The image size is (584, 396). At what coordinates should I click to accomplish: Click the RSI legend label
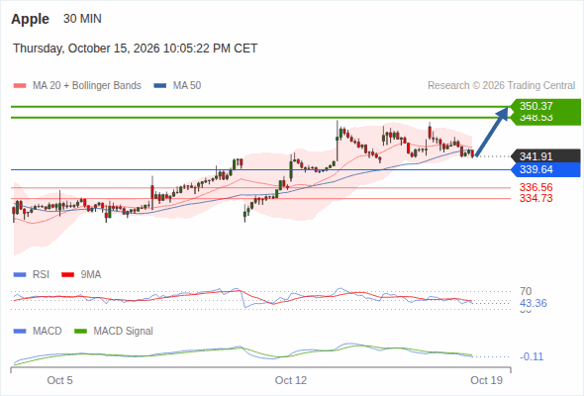pyautogui.click(x=41, y=275)
